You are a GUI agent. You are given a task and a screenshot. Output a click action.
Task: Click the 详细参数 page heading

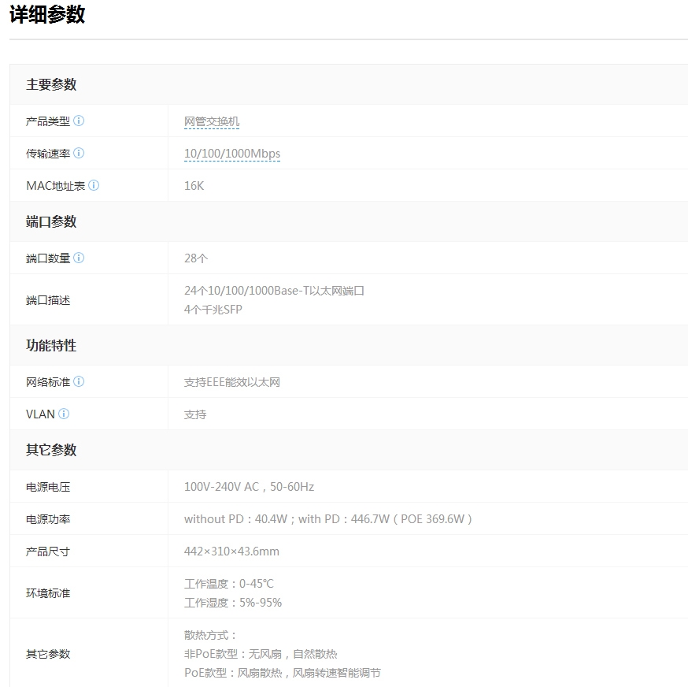click(x=47, y=15)
